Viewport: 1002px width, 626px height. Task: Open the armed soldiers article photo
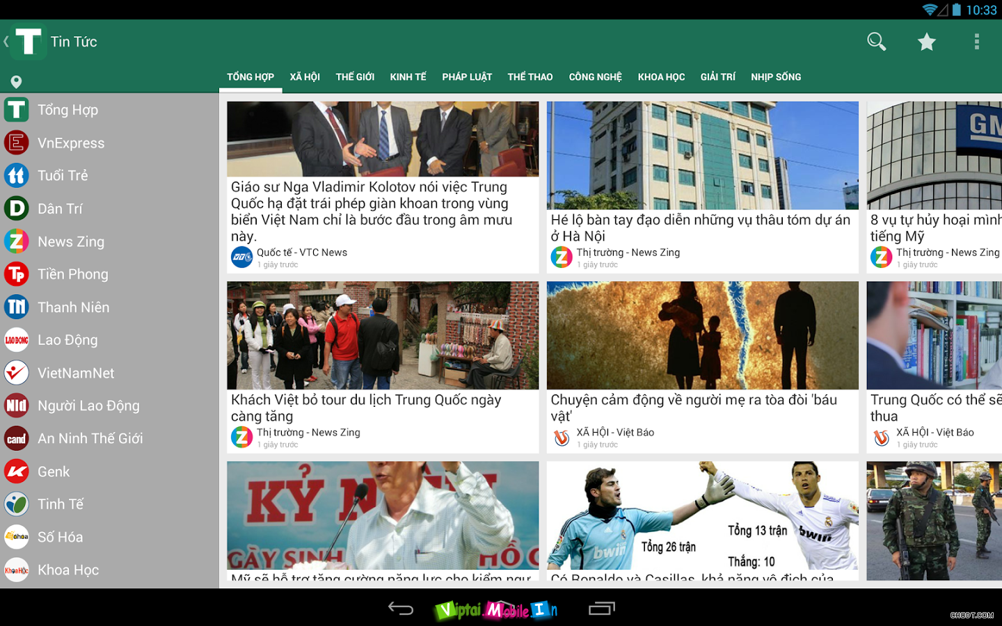pyautogui.click(x=935, y=520)
